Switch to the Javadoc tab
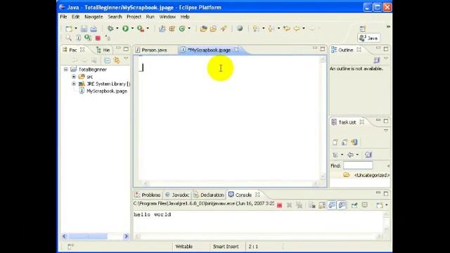450x253 pixels. click(177, 195)
